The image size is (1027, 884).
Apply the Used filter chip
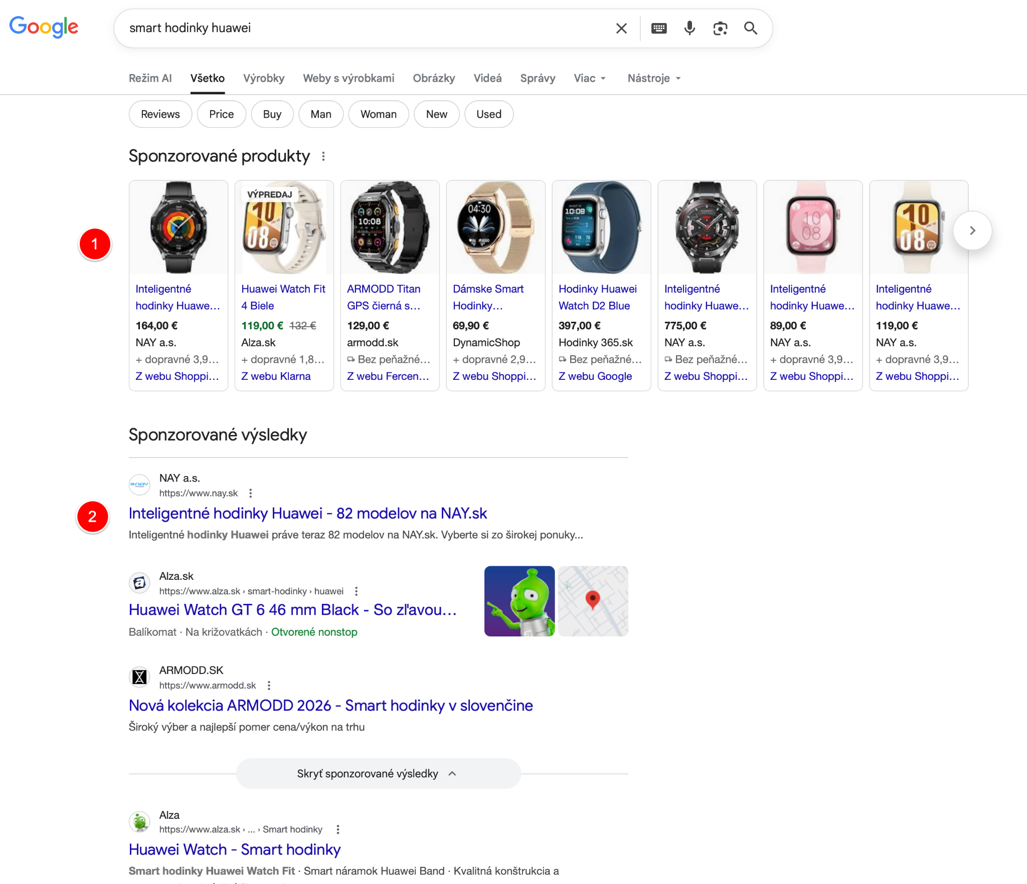click(489, 114)
